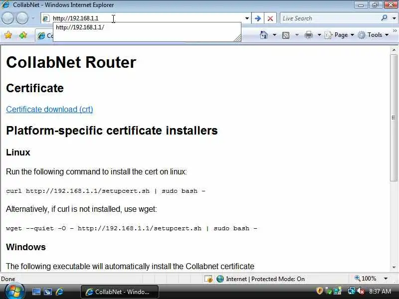Click the curl setupcert.sh command text
This screenshot has height=299, width=399.
106,191
